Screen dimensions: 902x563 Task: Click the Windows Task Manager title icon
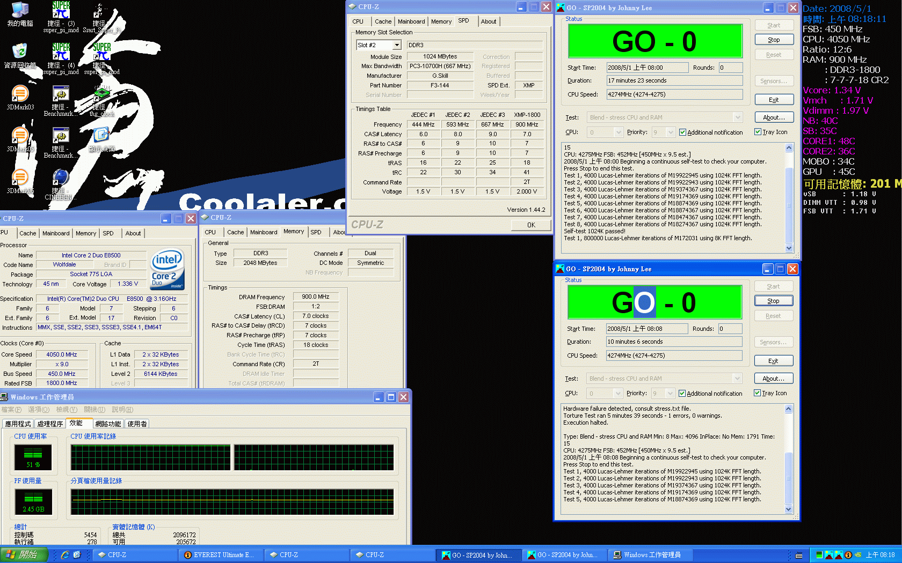[x=4, y=397]
